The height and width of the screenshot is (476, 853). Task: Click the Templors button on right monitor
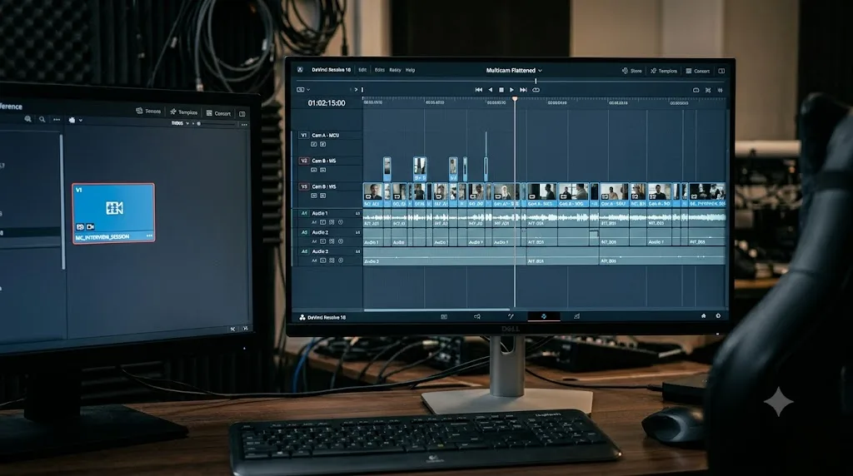664,71
